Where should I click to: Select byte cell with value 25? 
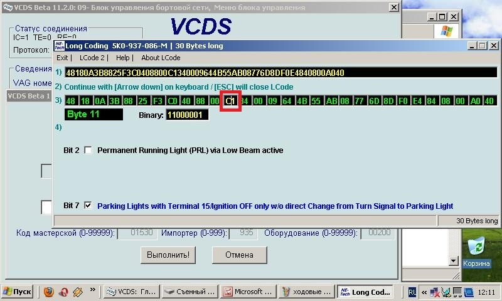coord(143,101)
